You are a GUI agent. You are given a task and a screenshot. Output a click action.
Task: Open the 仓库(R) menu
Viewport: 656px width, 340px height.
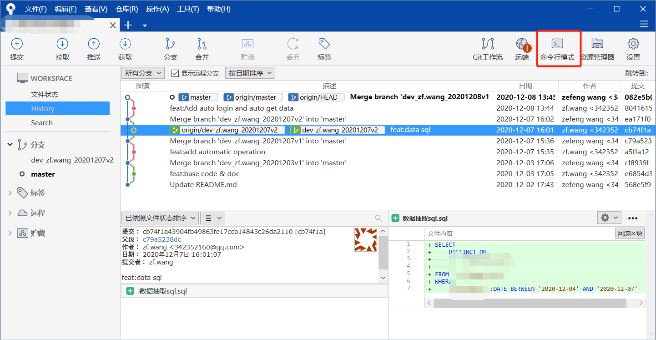[x=127, y=9]
